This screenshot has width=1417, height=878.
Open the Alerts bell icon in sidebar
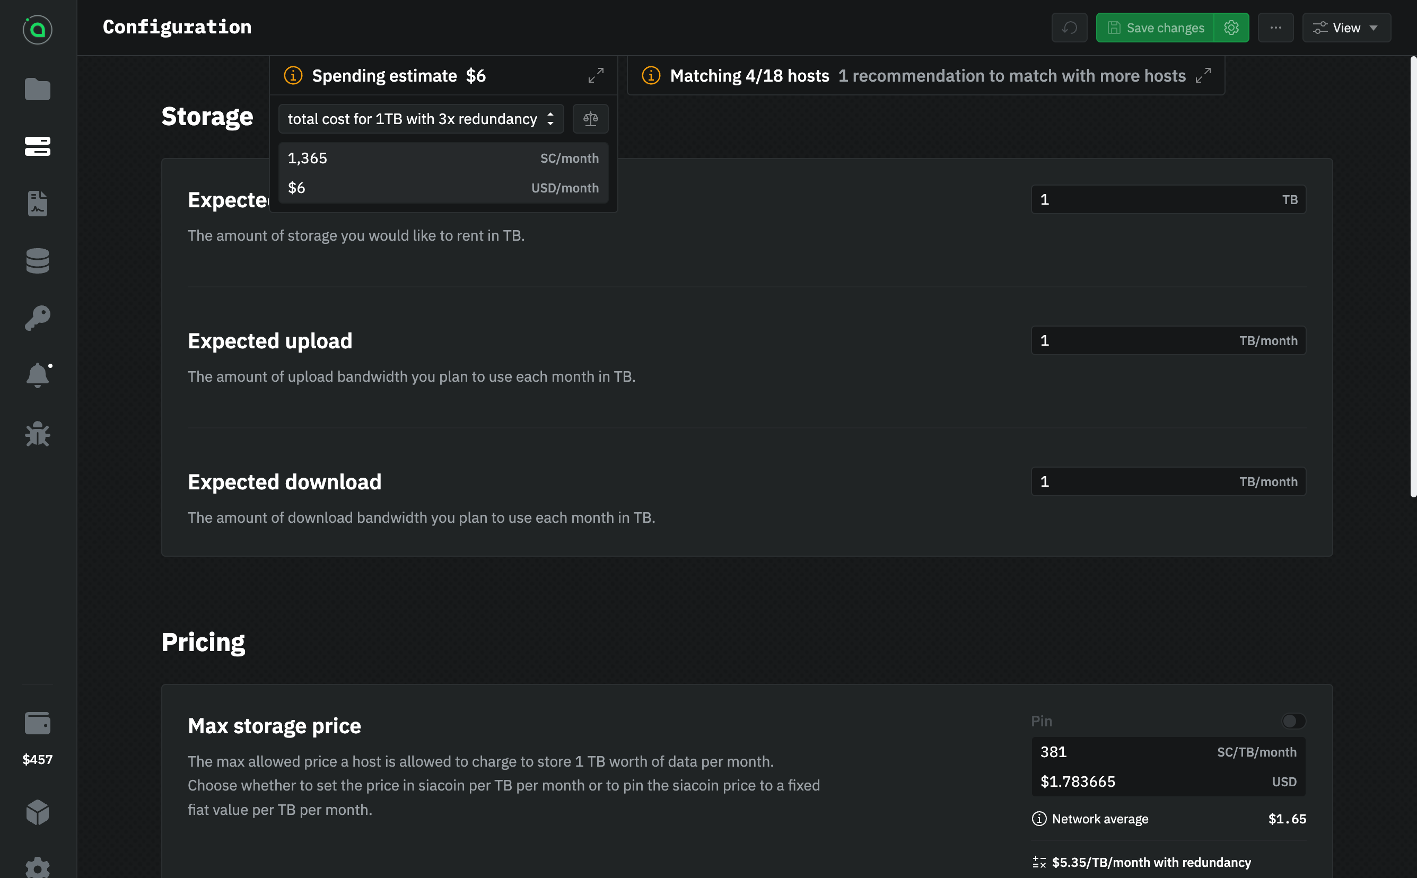coord(38,375)
